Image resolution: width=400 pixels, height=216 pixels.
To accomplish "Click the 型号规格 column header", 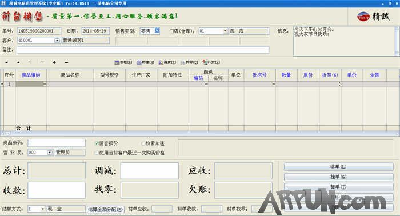I will pos(110,75).
